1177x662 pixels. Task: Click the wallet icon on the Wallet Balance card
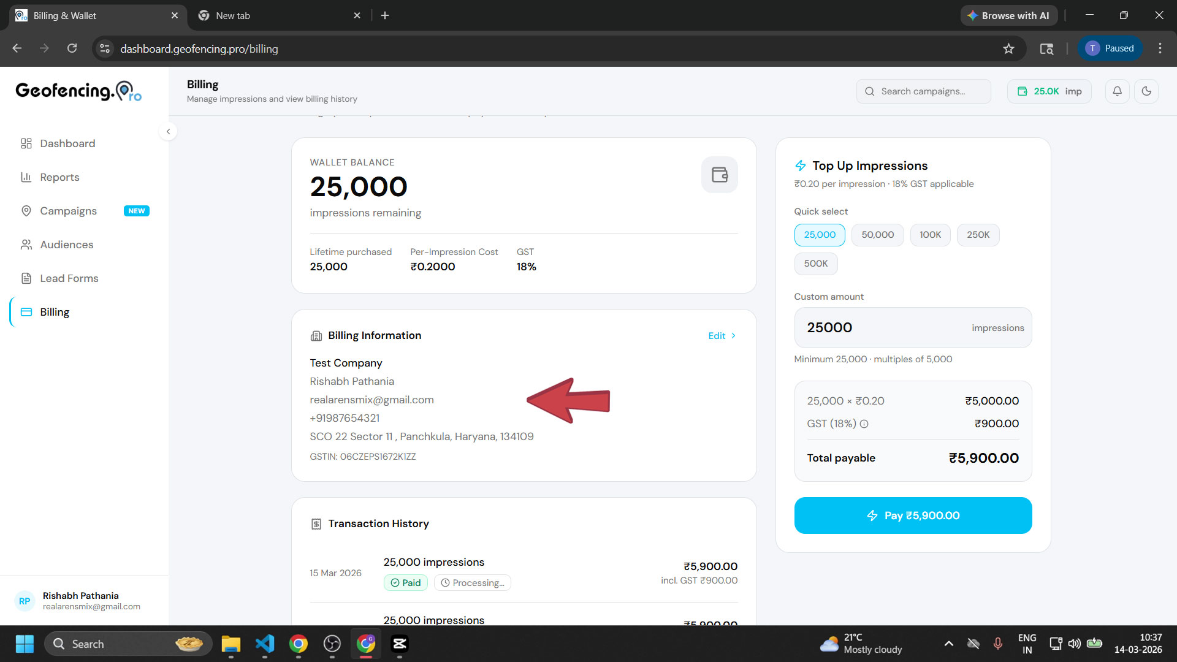(719, 175)
